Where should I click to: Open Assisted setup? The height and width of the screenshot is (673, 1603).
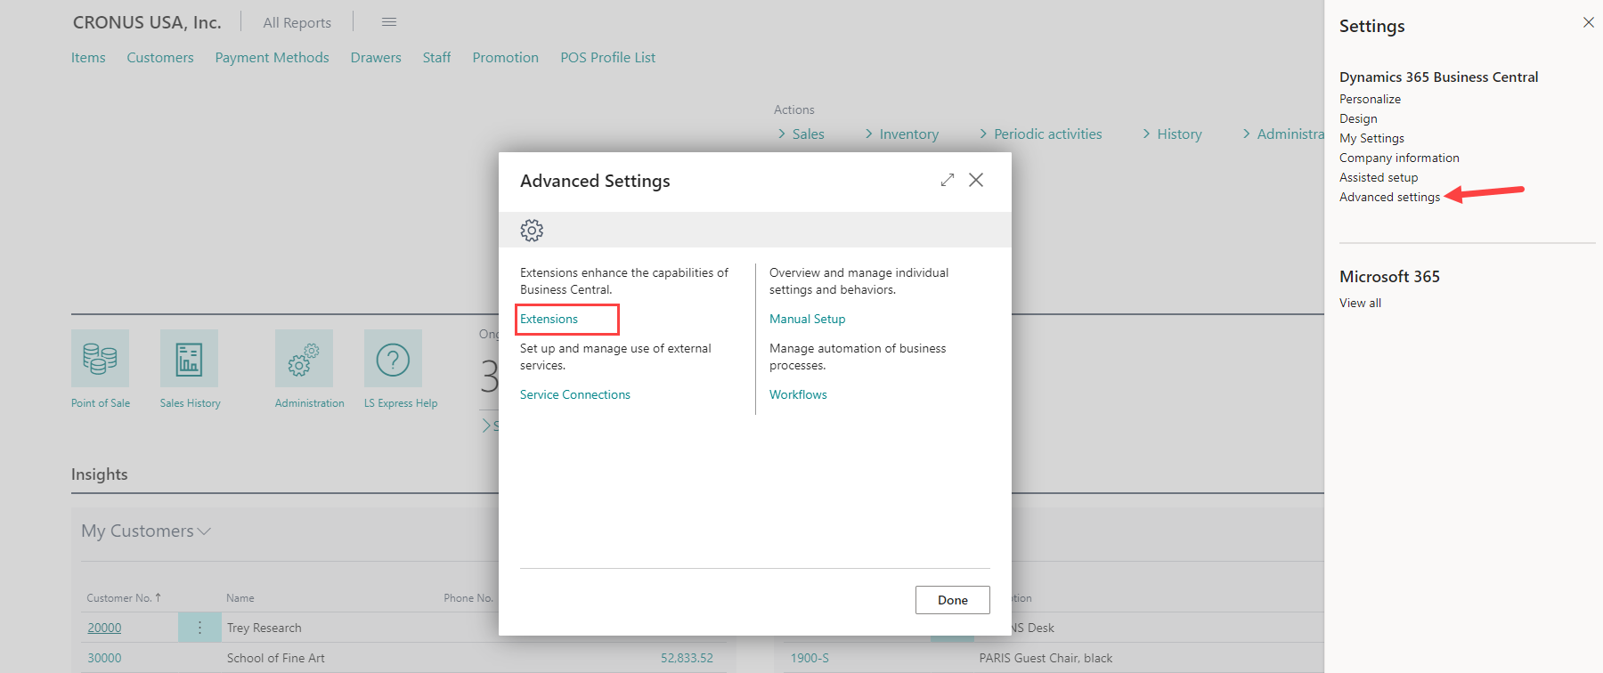coord(1379,177)
